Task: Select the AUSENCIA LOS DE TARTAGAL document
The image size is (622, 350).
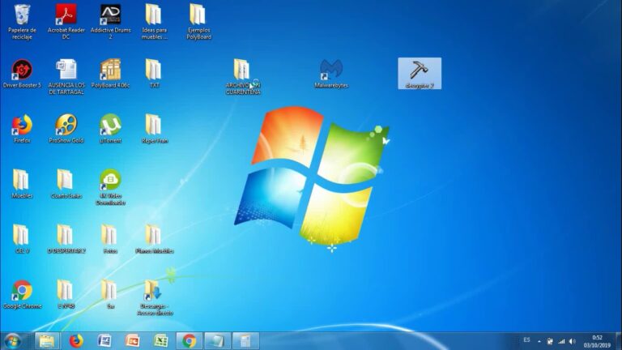Action: coord(66,77)
